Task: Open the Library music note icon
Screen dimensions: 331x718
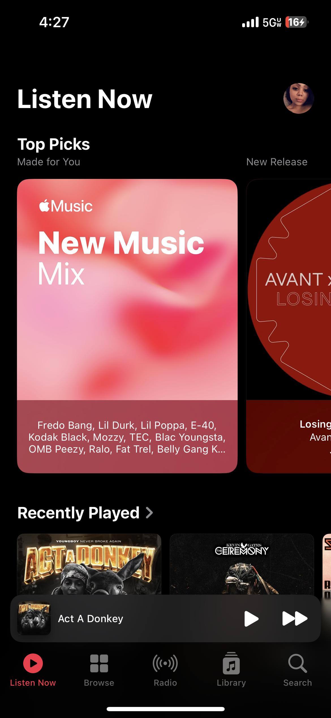Action: pyautogui.click(x=231, y=663)
